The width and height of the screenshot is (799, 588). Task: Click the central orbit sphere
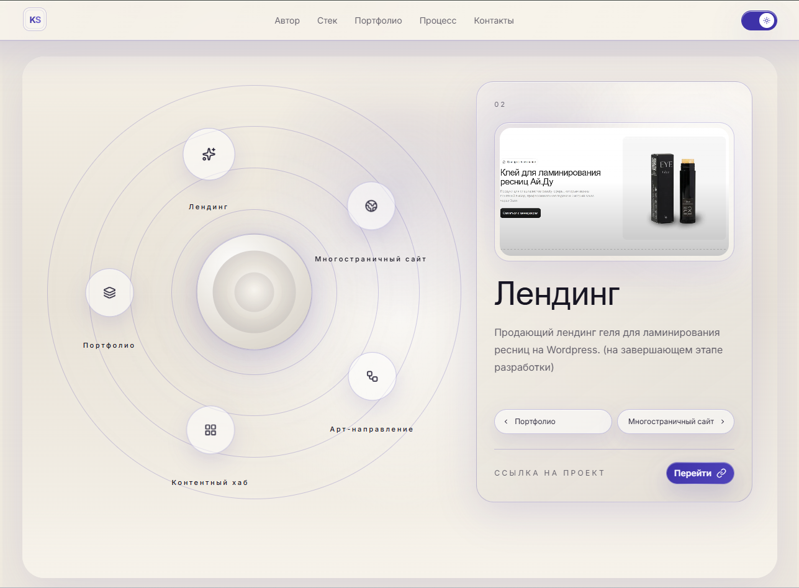(x=254, y=292)
